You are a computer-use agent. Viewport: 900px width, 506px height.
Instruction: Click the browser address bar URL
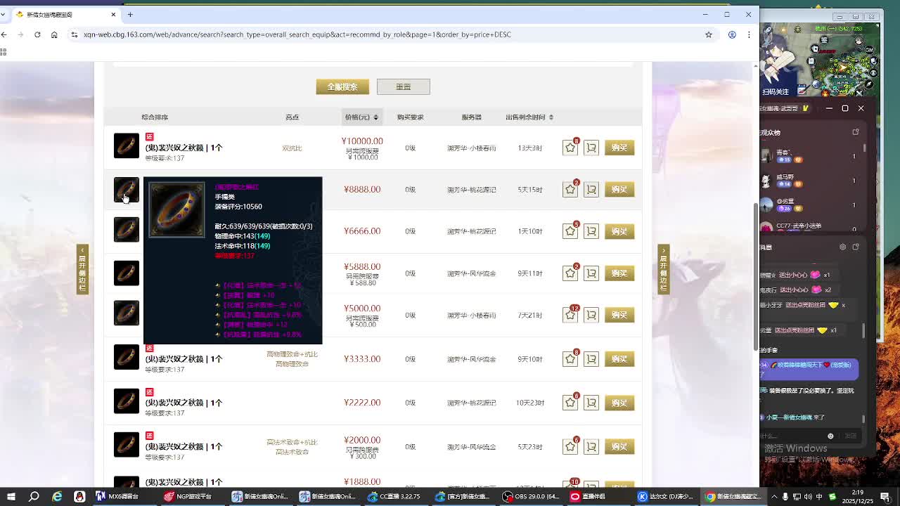tap(295, 34)
